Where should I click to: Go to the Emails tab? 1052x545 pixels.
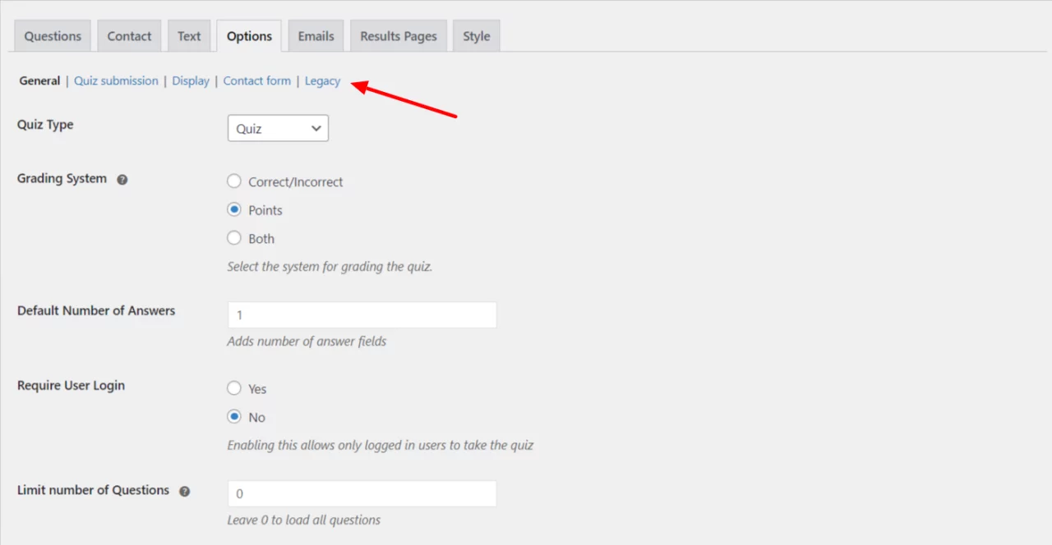pyautogui.click(x=316, y=36)
